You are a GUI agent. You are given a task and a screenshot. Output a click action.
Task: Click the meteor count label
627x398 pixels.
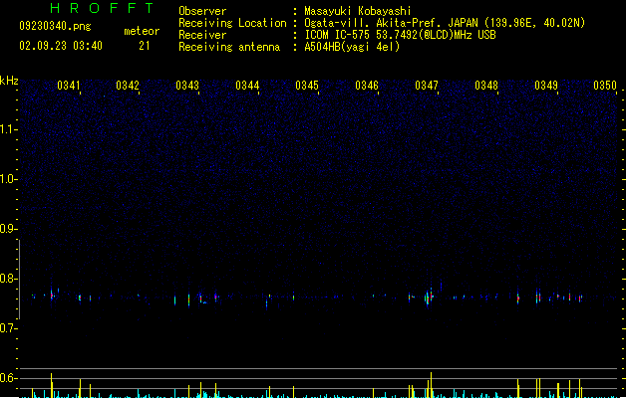pyautogui.click(x=142, y=31)
